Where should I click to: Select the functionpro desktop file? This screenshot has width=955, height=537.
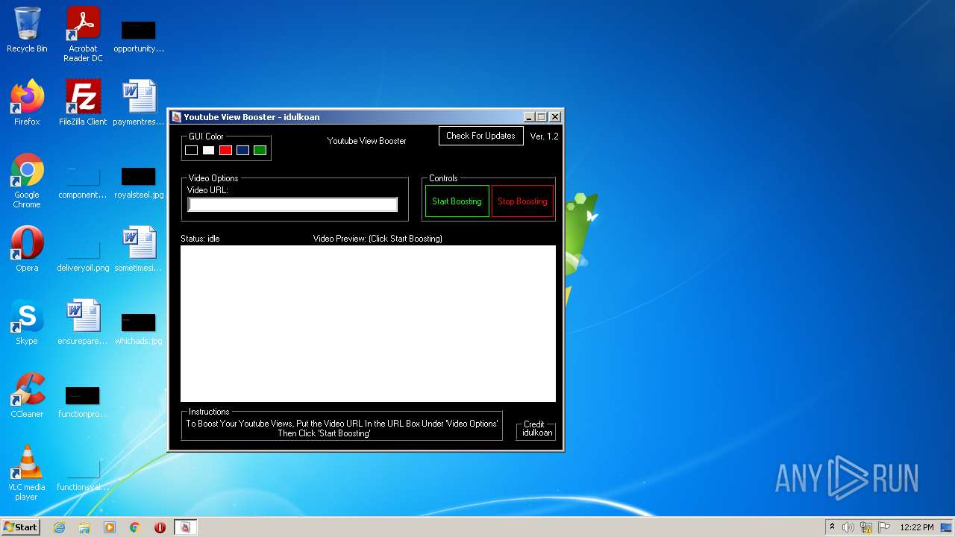pos(83,401)
